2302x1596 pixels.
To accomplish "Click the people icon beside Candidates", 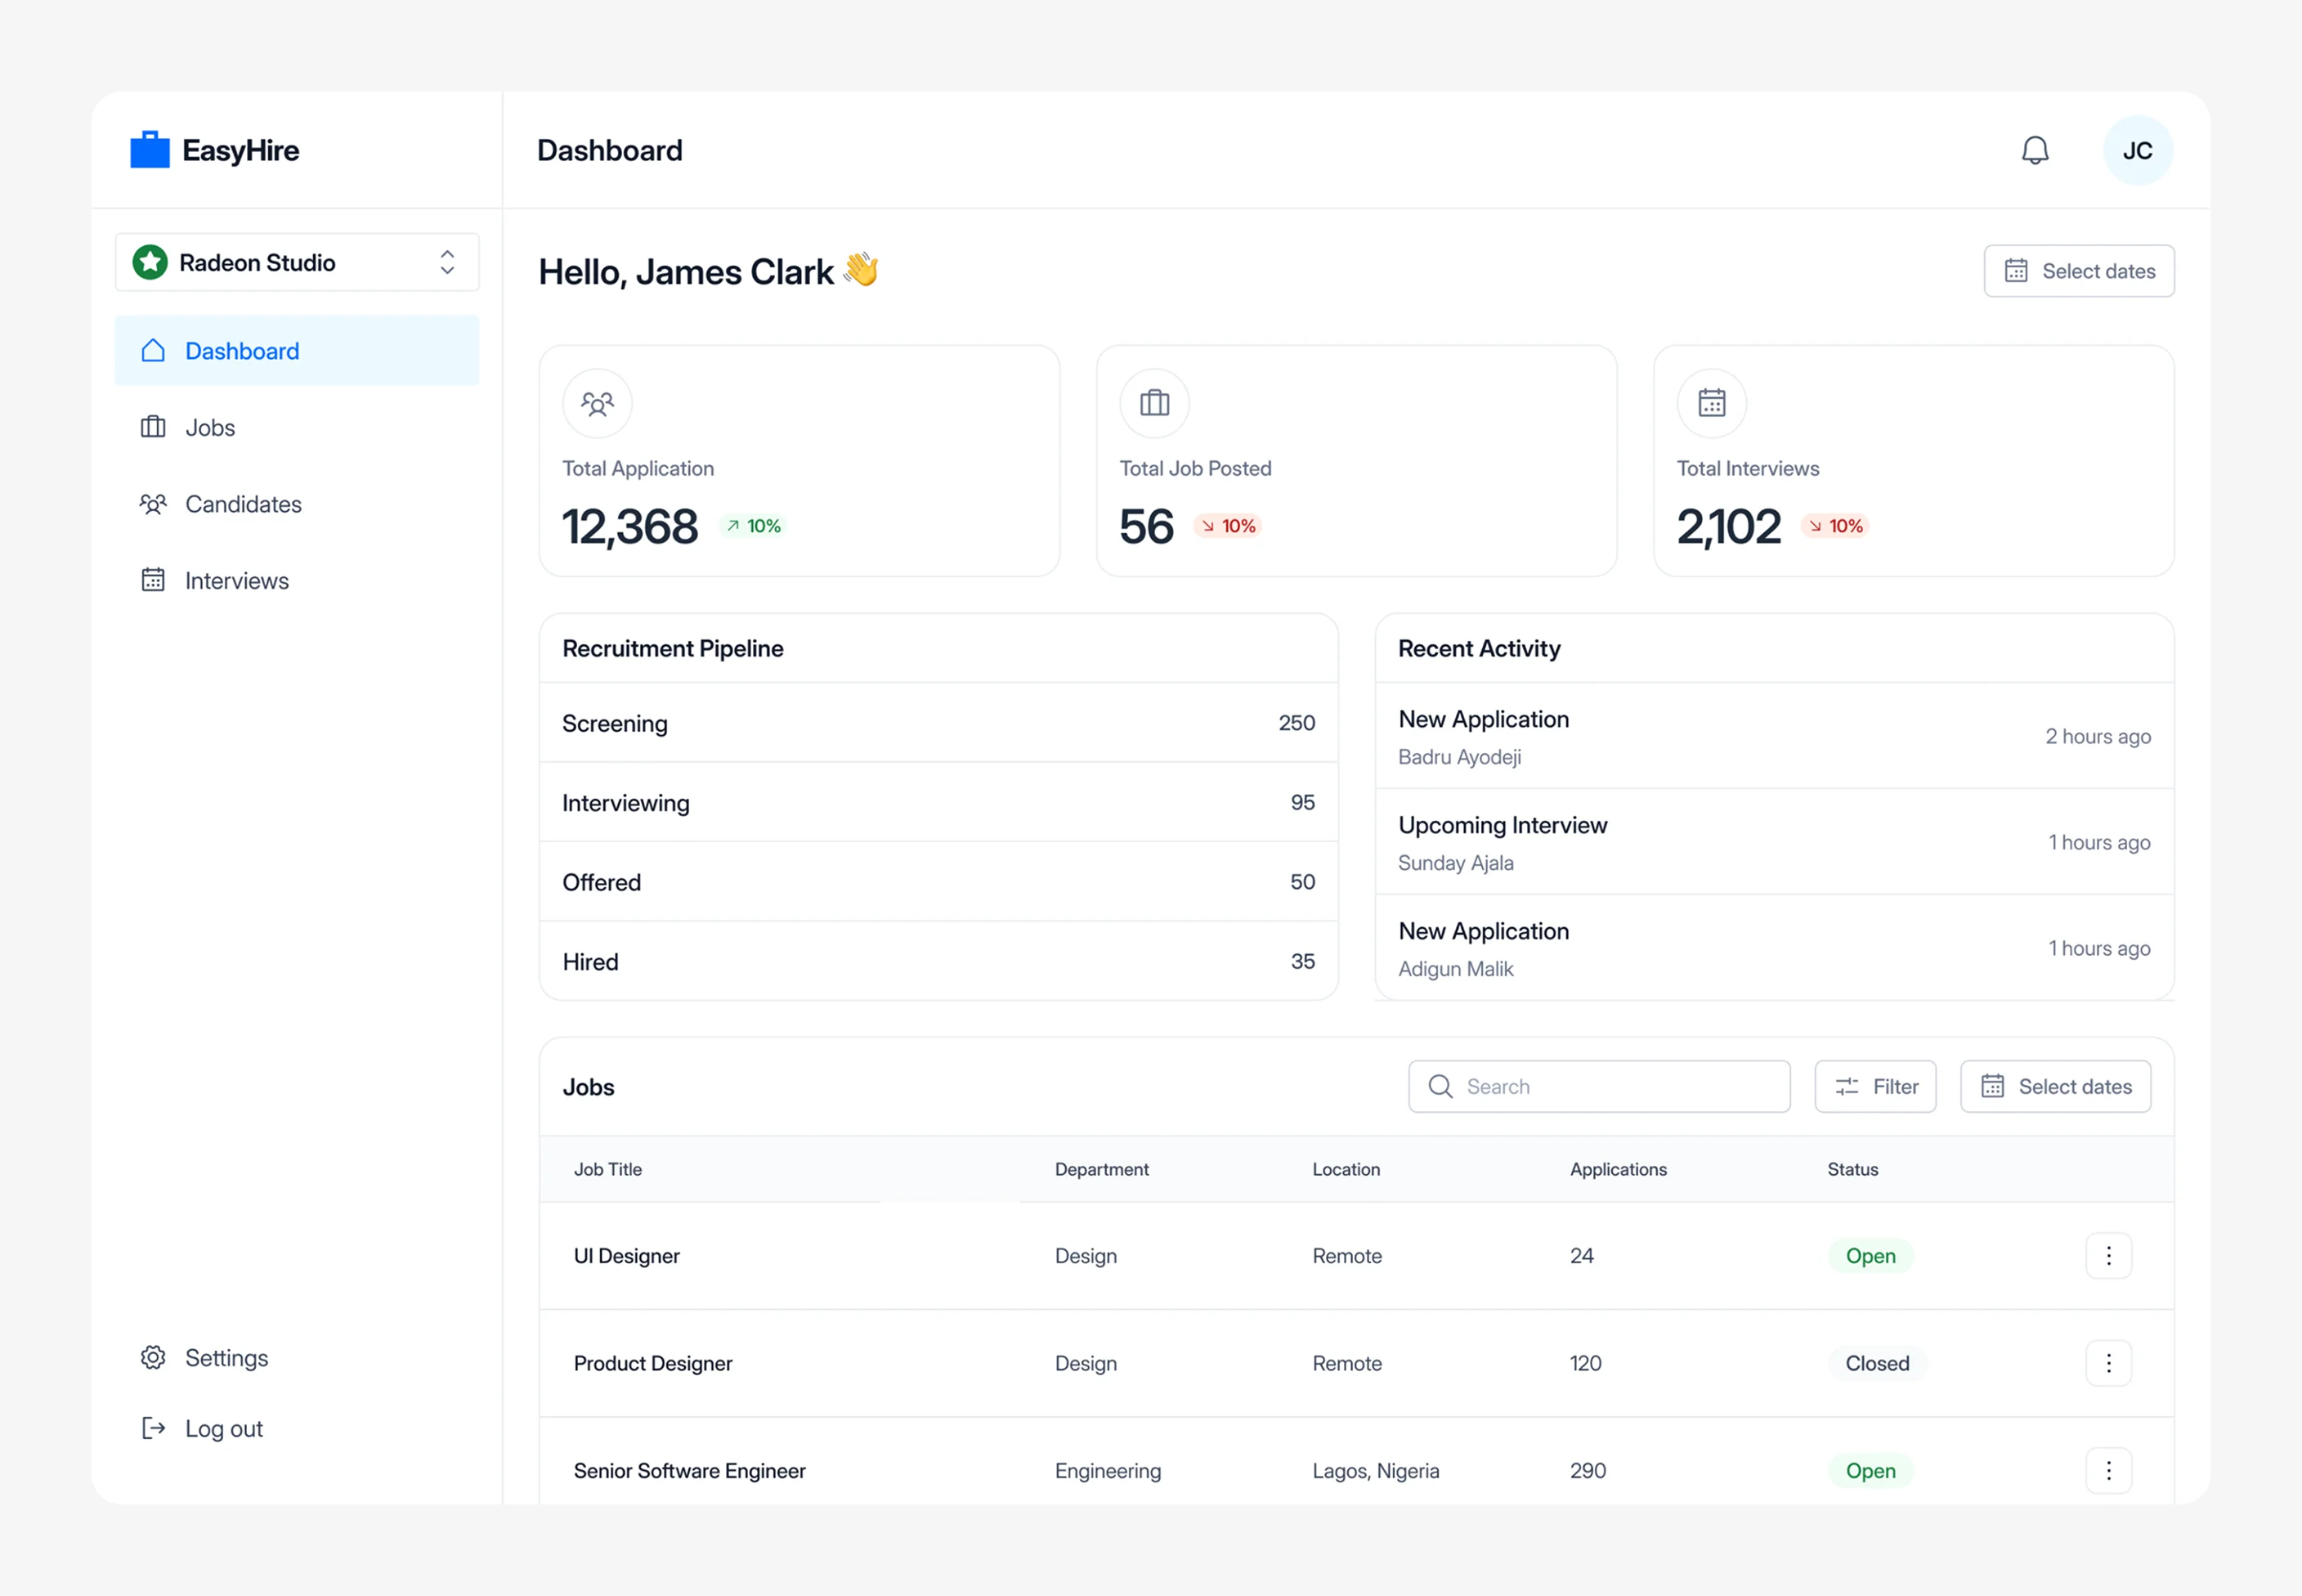I will 153,504.
